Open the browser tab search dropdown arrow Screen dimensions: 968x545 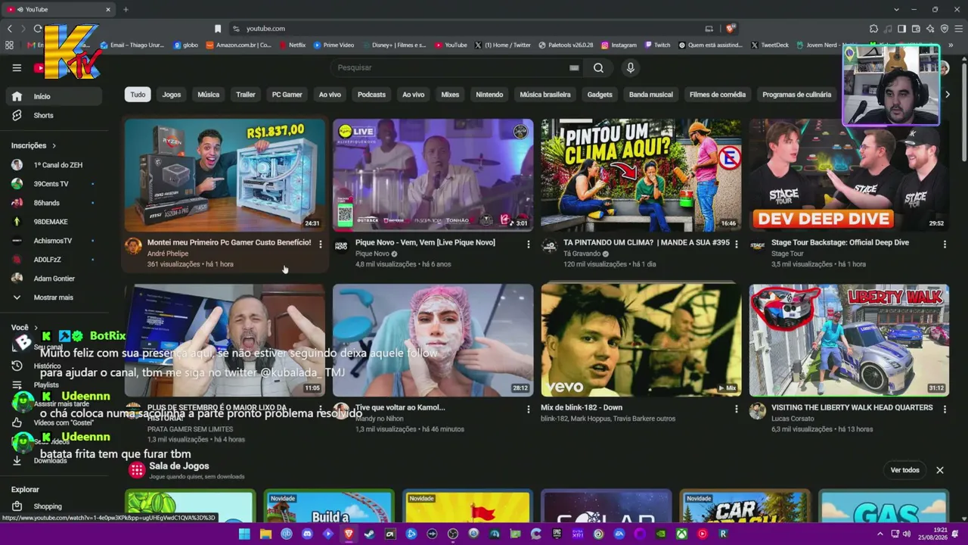(x=896, y=9)
